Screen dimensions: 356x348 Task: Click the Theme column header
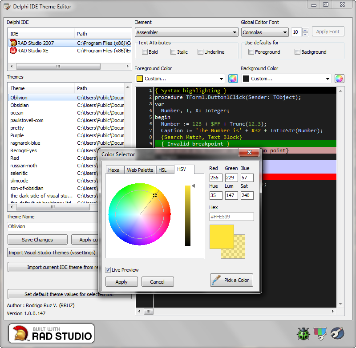(41, 88)
